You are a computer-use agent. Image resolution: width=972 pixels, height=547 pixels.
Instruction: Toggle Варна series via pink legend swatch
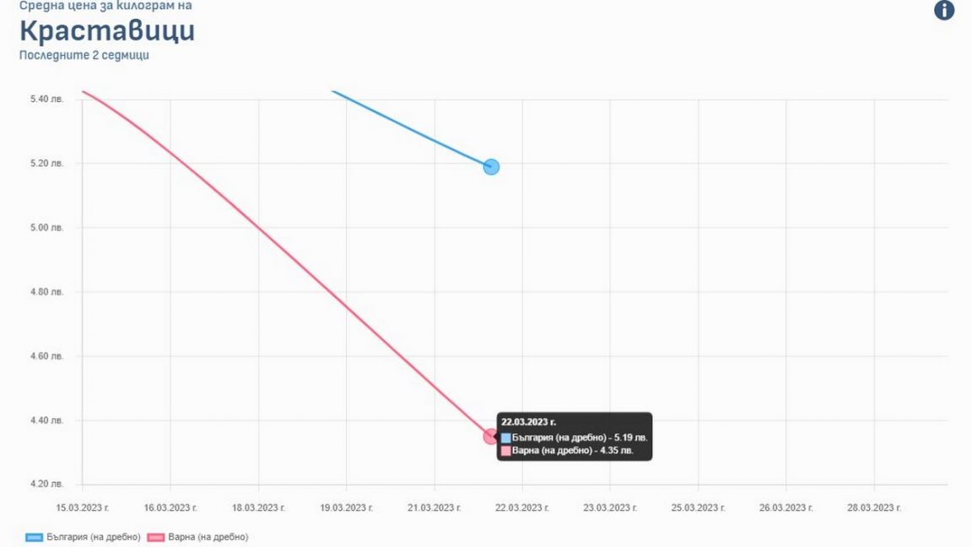coord(156,537)
